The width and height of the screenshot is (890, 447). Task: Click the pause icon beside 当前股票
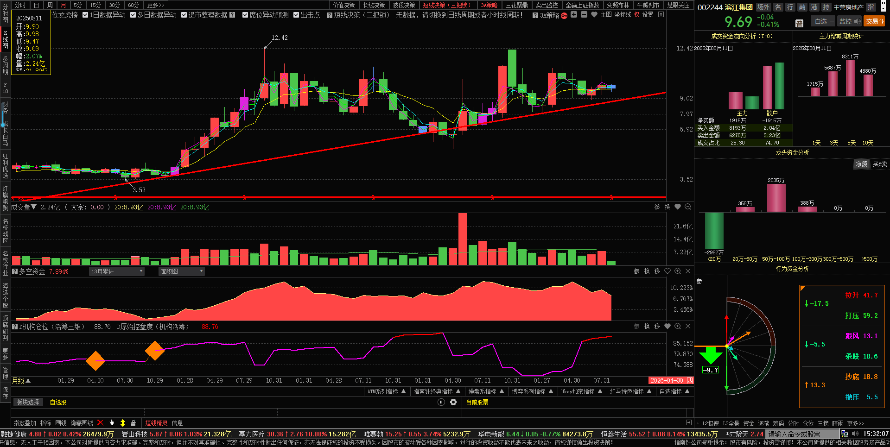pos(441,402)
